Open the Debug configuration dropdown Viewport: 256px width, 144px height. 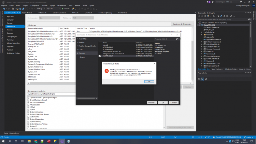(41, 9)
